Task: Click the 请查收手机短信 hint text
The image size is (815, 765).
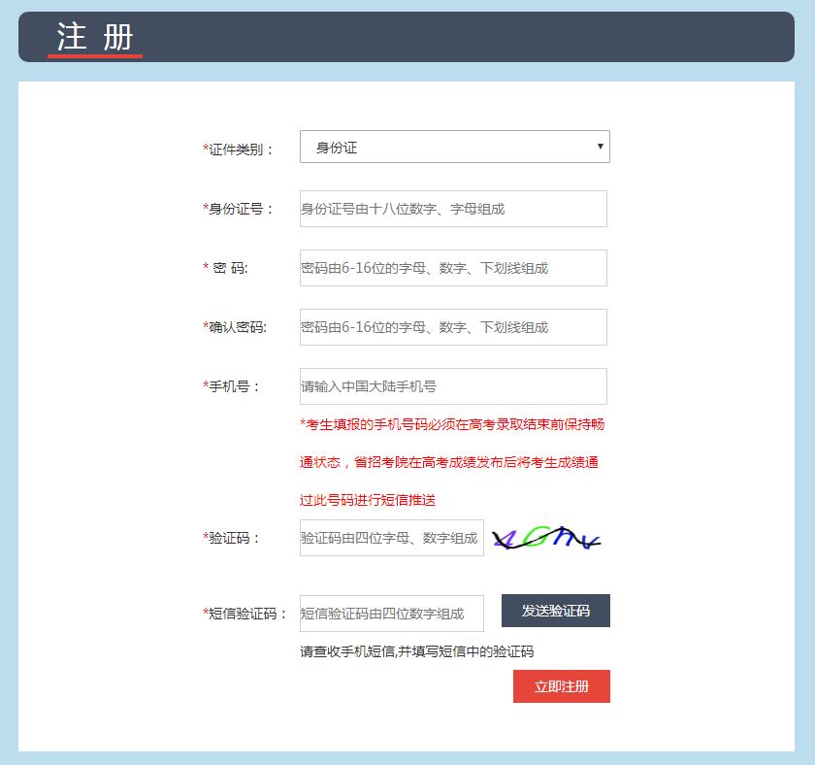Action: click(417, 651)
